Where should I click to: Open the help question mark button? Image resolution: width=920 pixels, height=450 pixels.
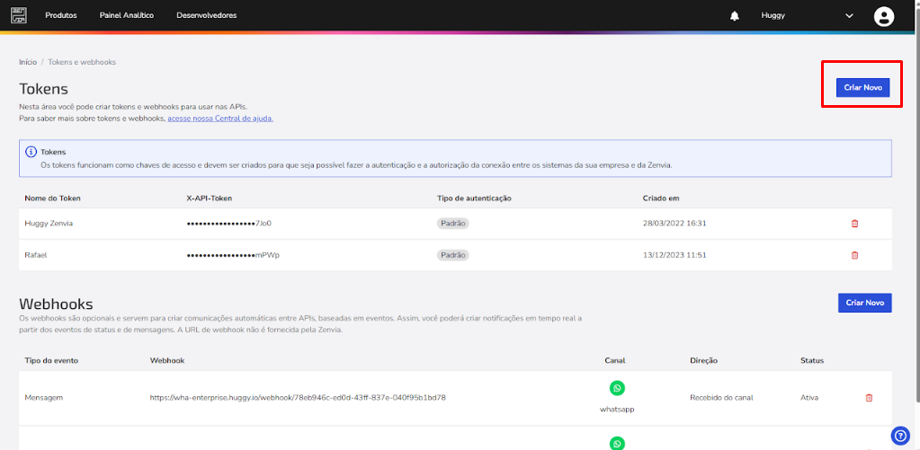899,436
